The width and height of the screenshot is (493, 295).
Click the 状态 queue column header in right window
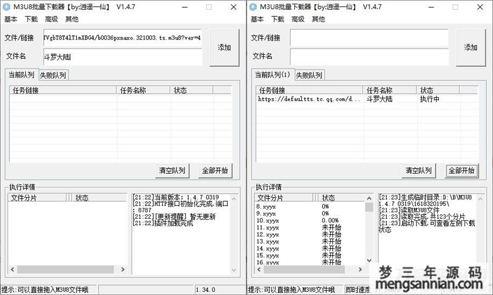coord(438,90)
